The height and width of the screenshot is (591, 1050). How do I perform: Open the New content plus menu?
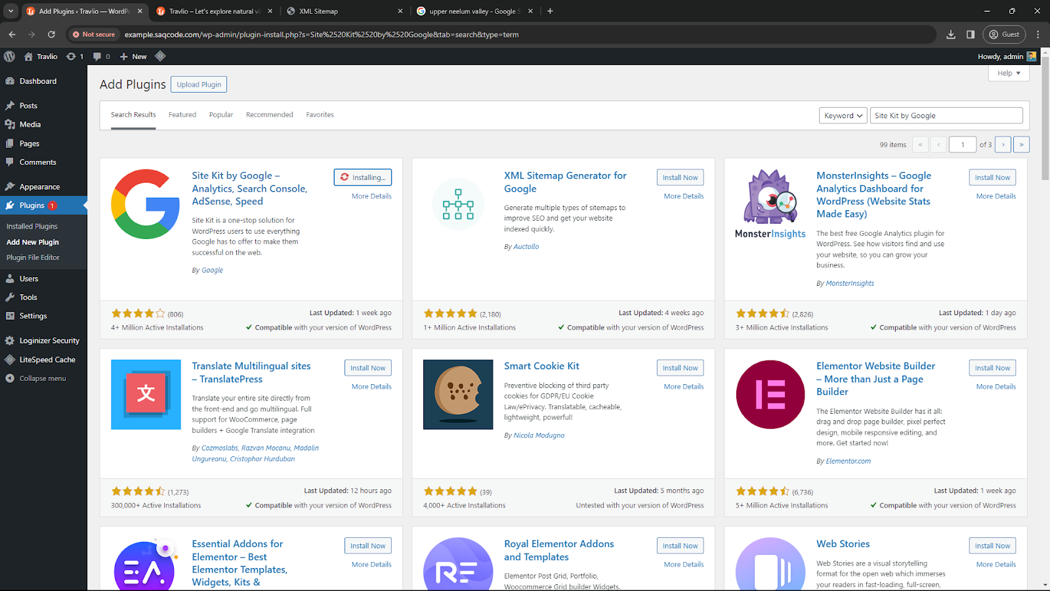133,56
